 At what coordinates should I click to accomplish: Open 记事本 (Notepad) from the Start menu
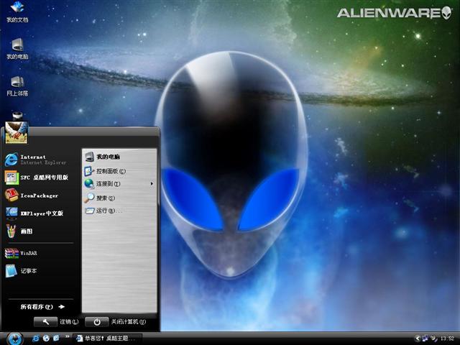[29, 271]
